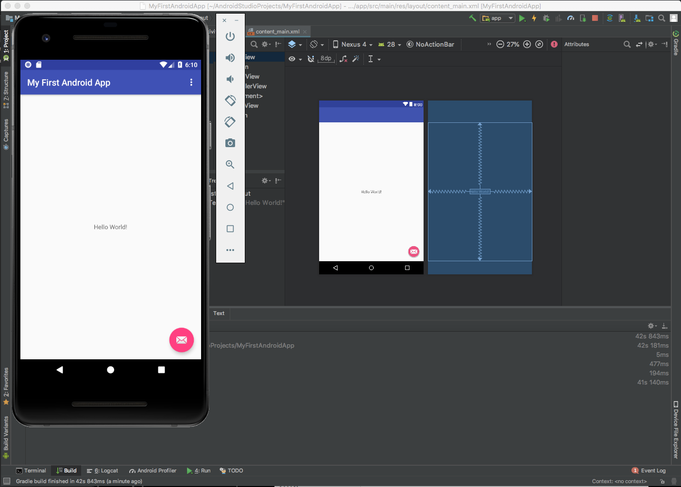This screenshot has height=487, width=681.
Task: Lower emulator volume with the volume down icon
Action: pos(230,79)
